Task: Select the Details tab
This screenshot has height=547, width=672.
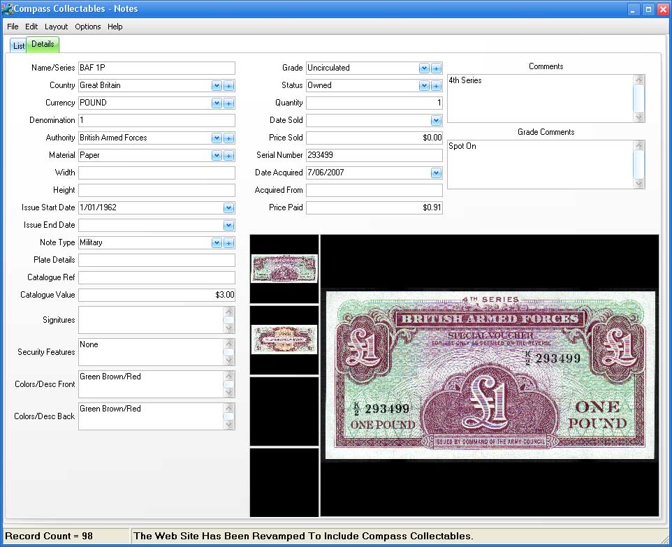Action: pos(43,45)
